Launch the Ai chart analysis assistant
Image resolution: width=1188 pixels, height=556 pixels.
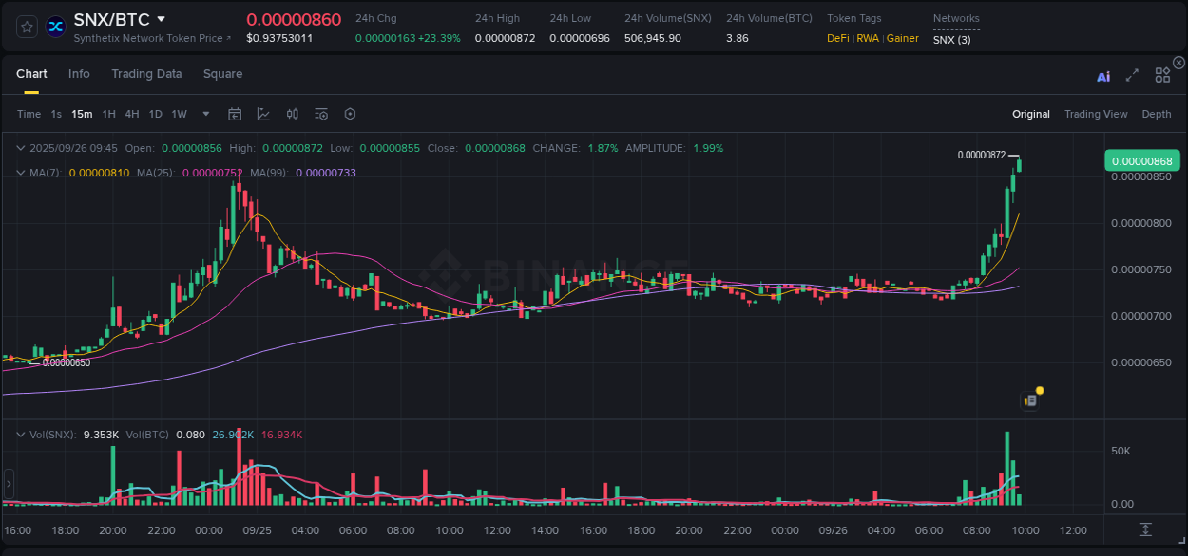(x=1102, y=75)
